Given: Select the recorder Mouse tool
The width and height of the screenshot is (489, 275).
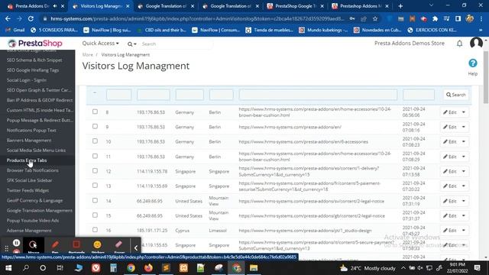Looking at the screenshot, I should 33,246.
